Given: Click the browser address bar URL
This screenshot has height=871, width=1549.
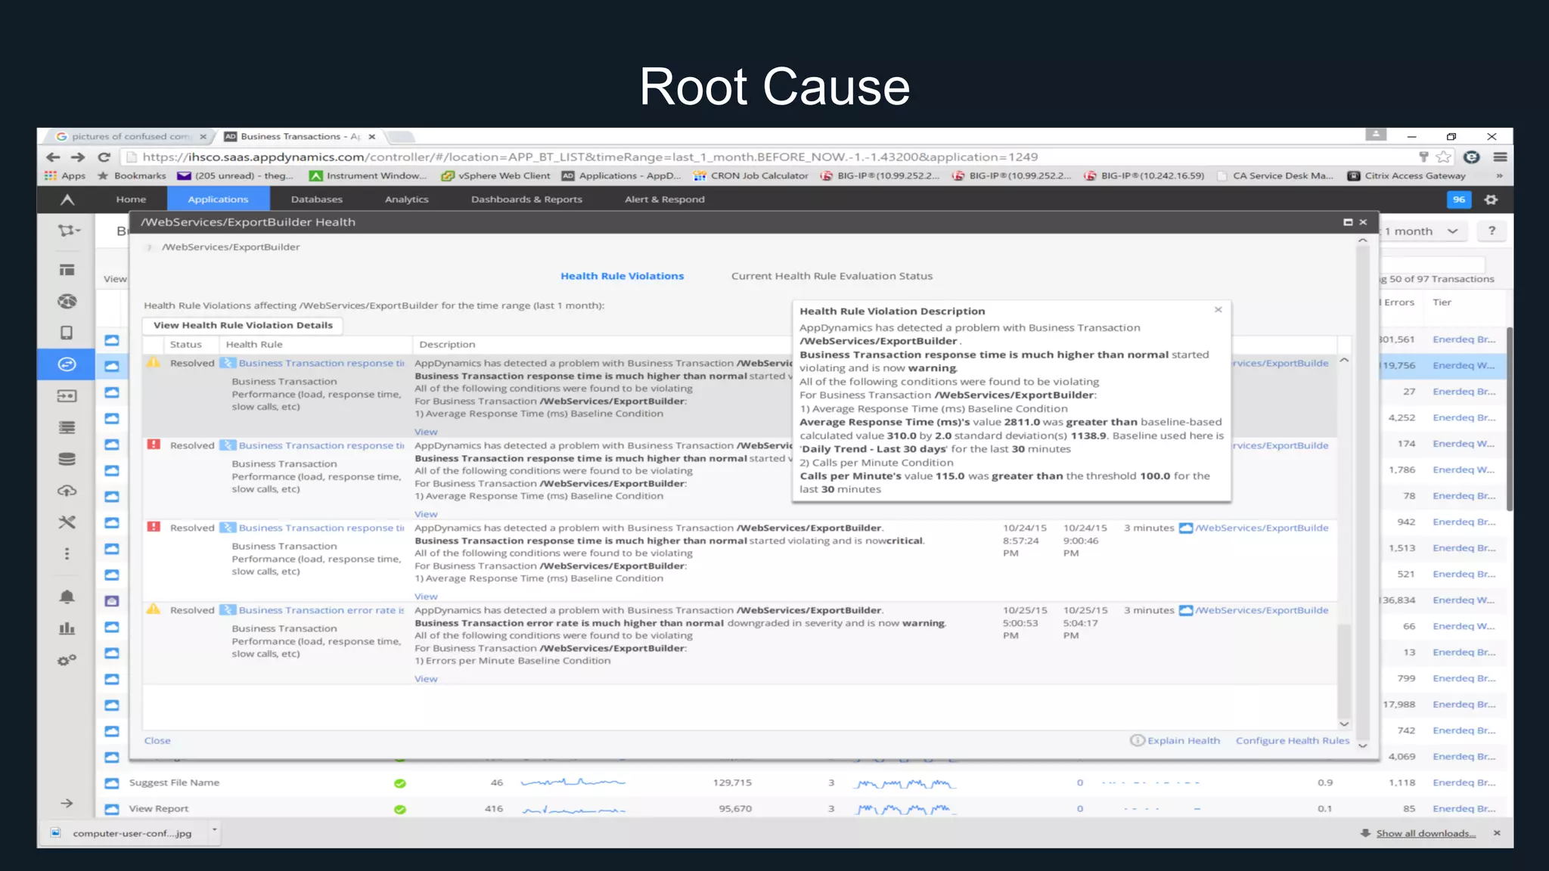Looking at the screenshot, I should pos(590,157).
